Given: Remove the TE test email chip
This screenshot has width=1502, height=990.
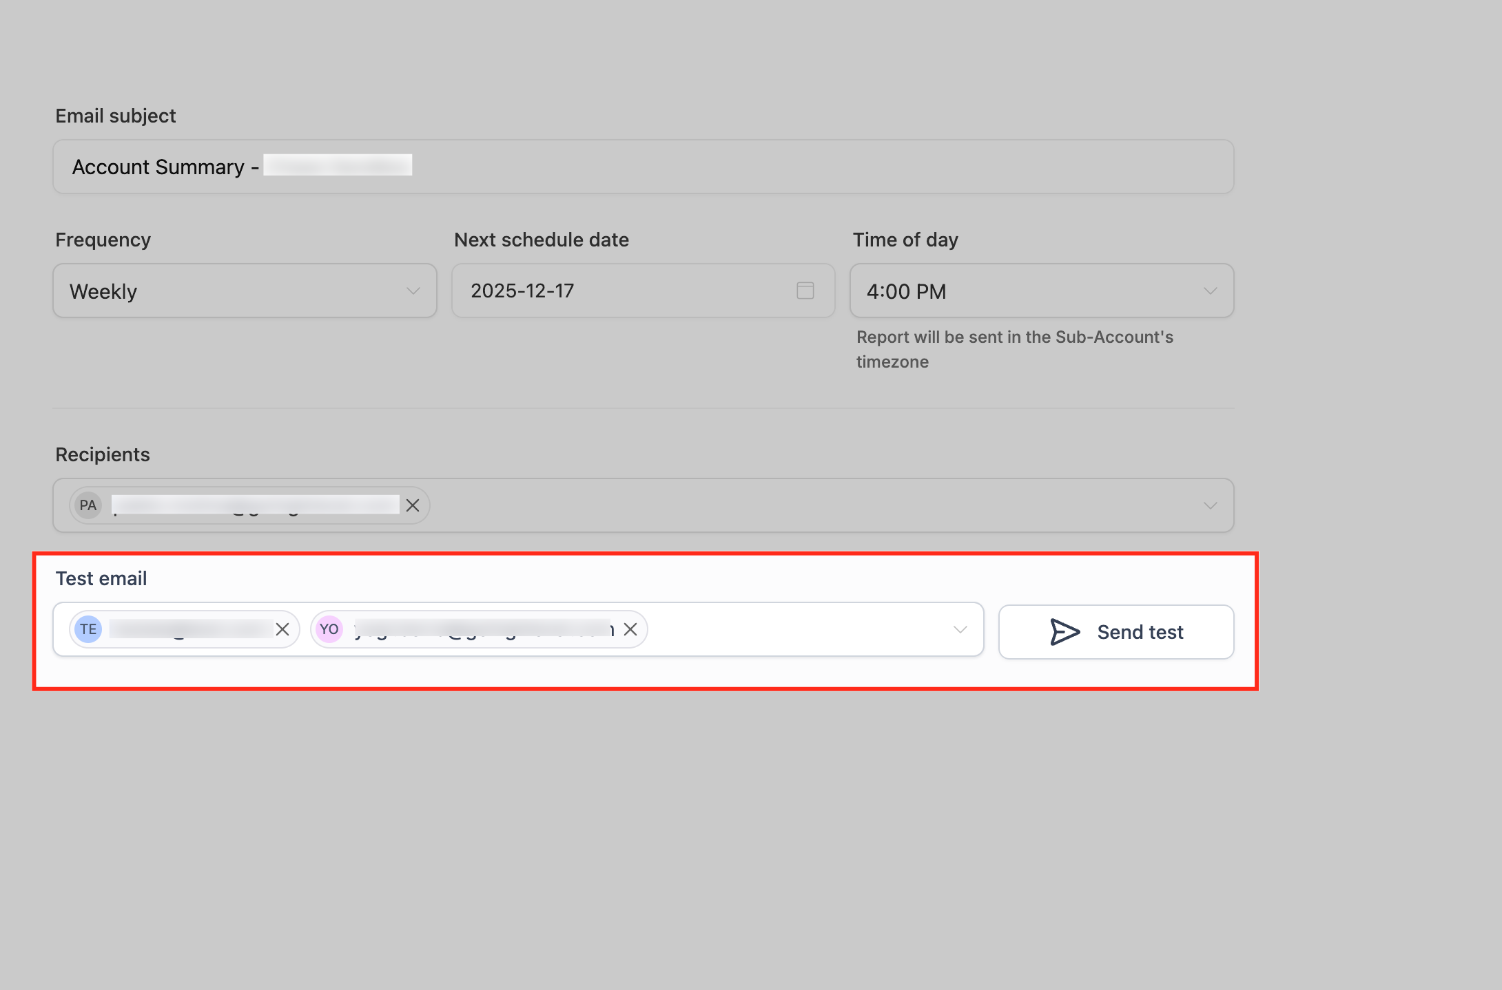Looking at the screenshot, I should (282, 629).
